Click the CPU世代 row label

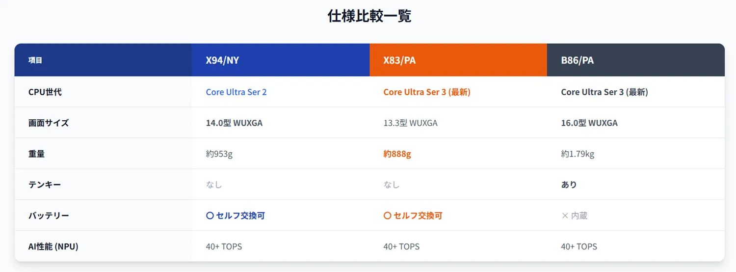pos(45,92)
